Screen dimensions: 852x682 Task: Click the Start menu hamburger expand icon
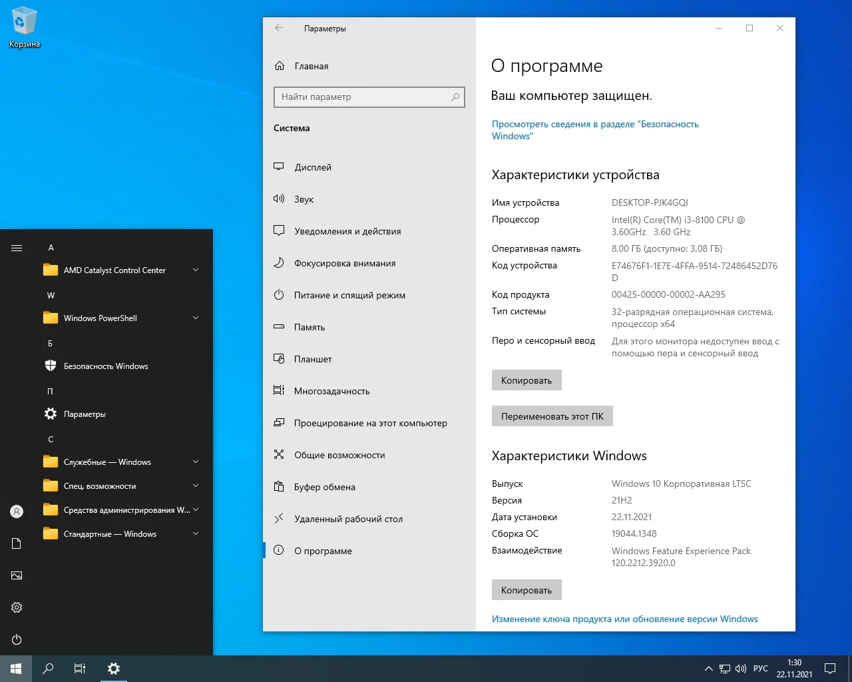coord(17,248)
